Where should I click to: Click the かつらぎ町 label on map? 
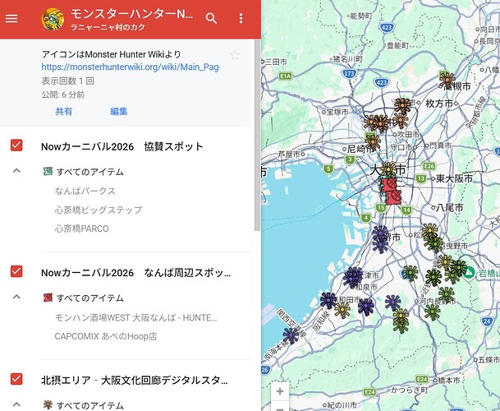[x=409, y=390]
